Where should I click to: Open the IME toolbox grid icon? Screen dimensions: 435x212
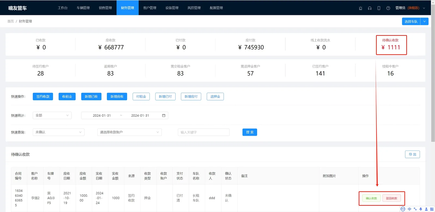[432, 209]
